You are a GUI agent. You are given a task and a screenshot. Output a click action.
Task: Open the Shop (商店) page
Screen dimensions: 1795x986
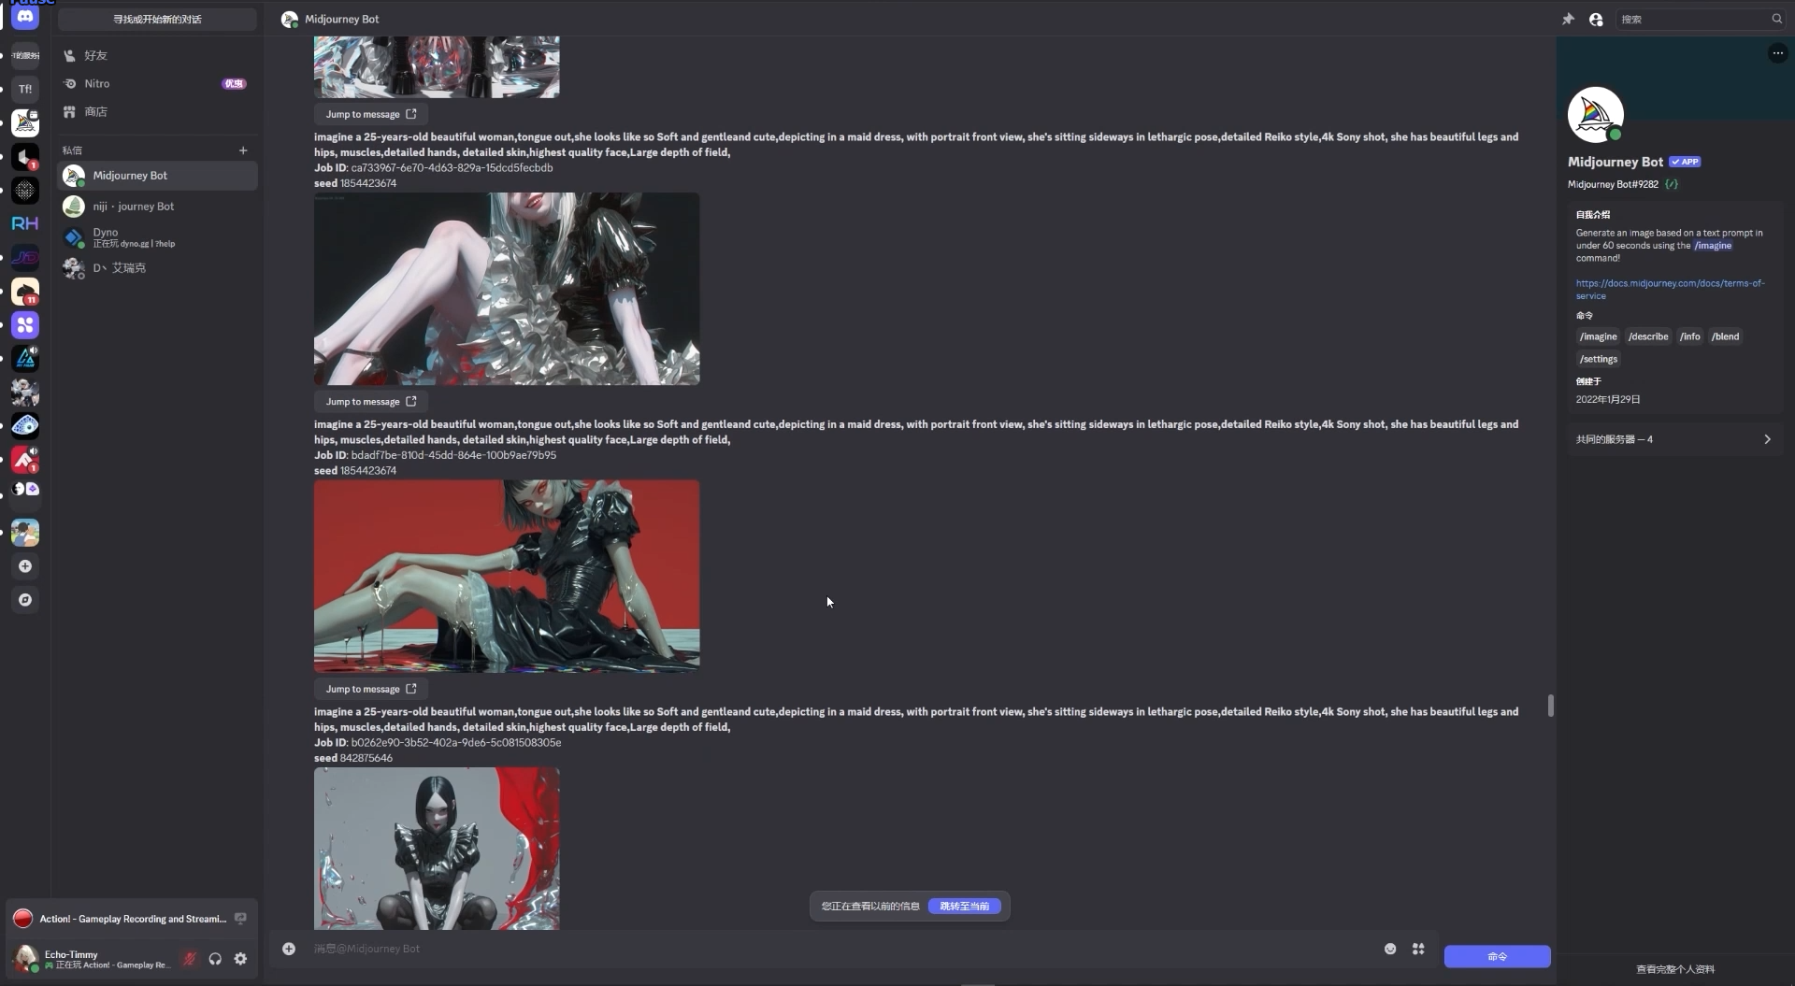click(x=157, y=112)
